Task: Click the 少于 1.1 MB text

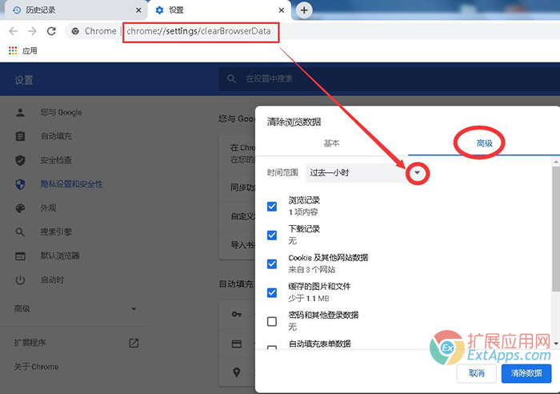Action: pos(309,298)
